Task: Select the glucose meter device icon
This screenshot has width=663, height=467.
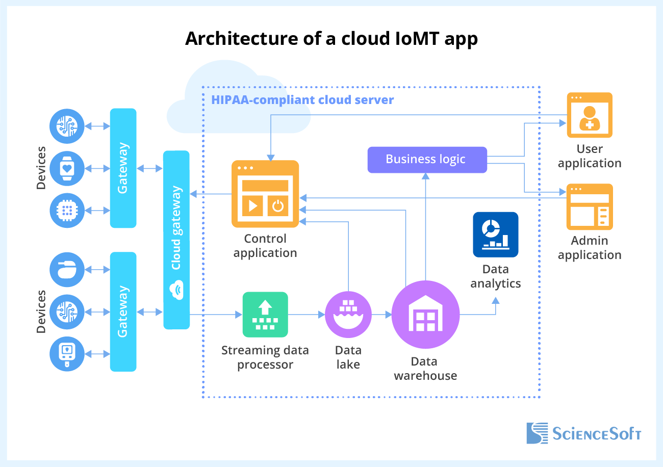Action: (x=67, y=354)
